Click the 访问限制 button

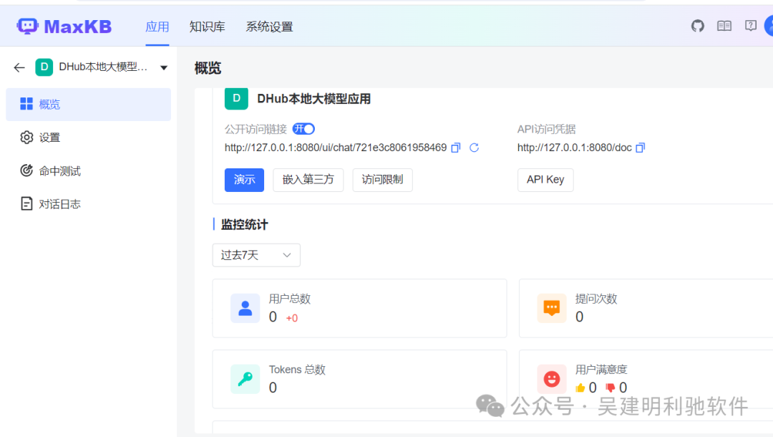[382, 180]
